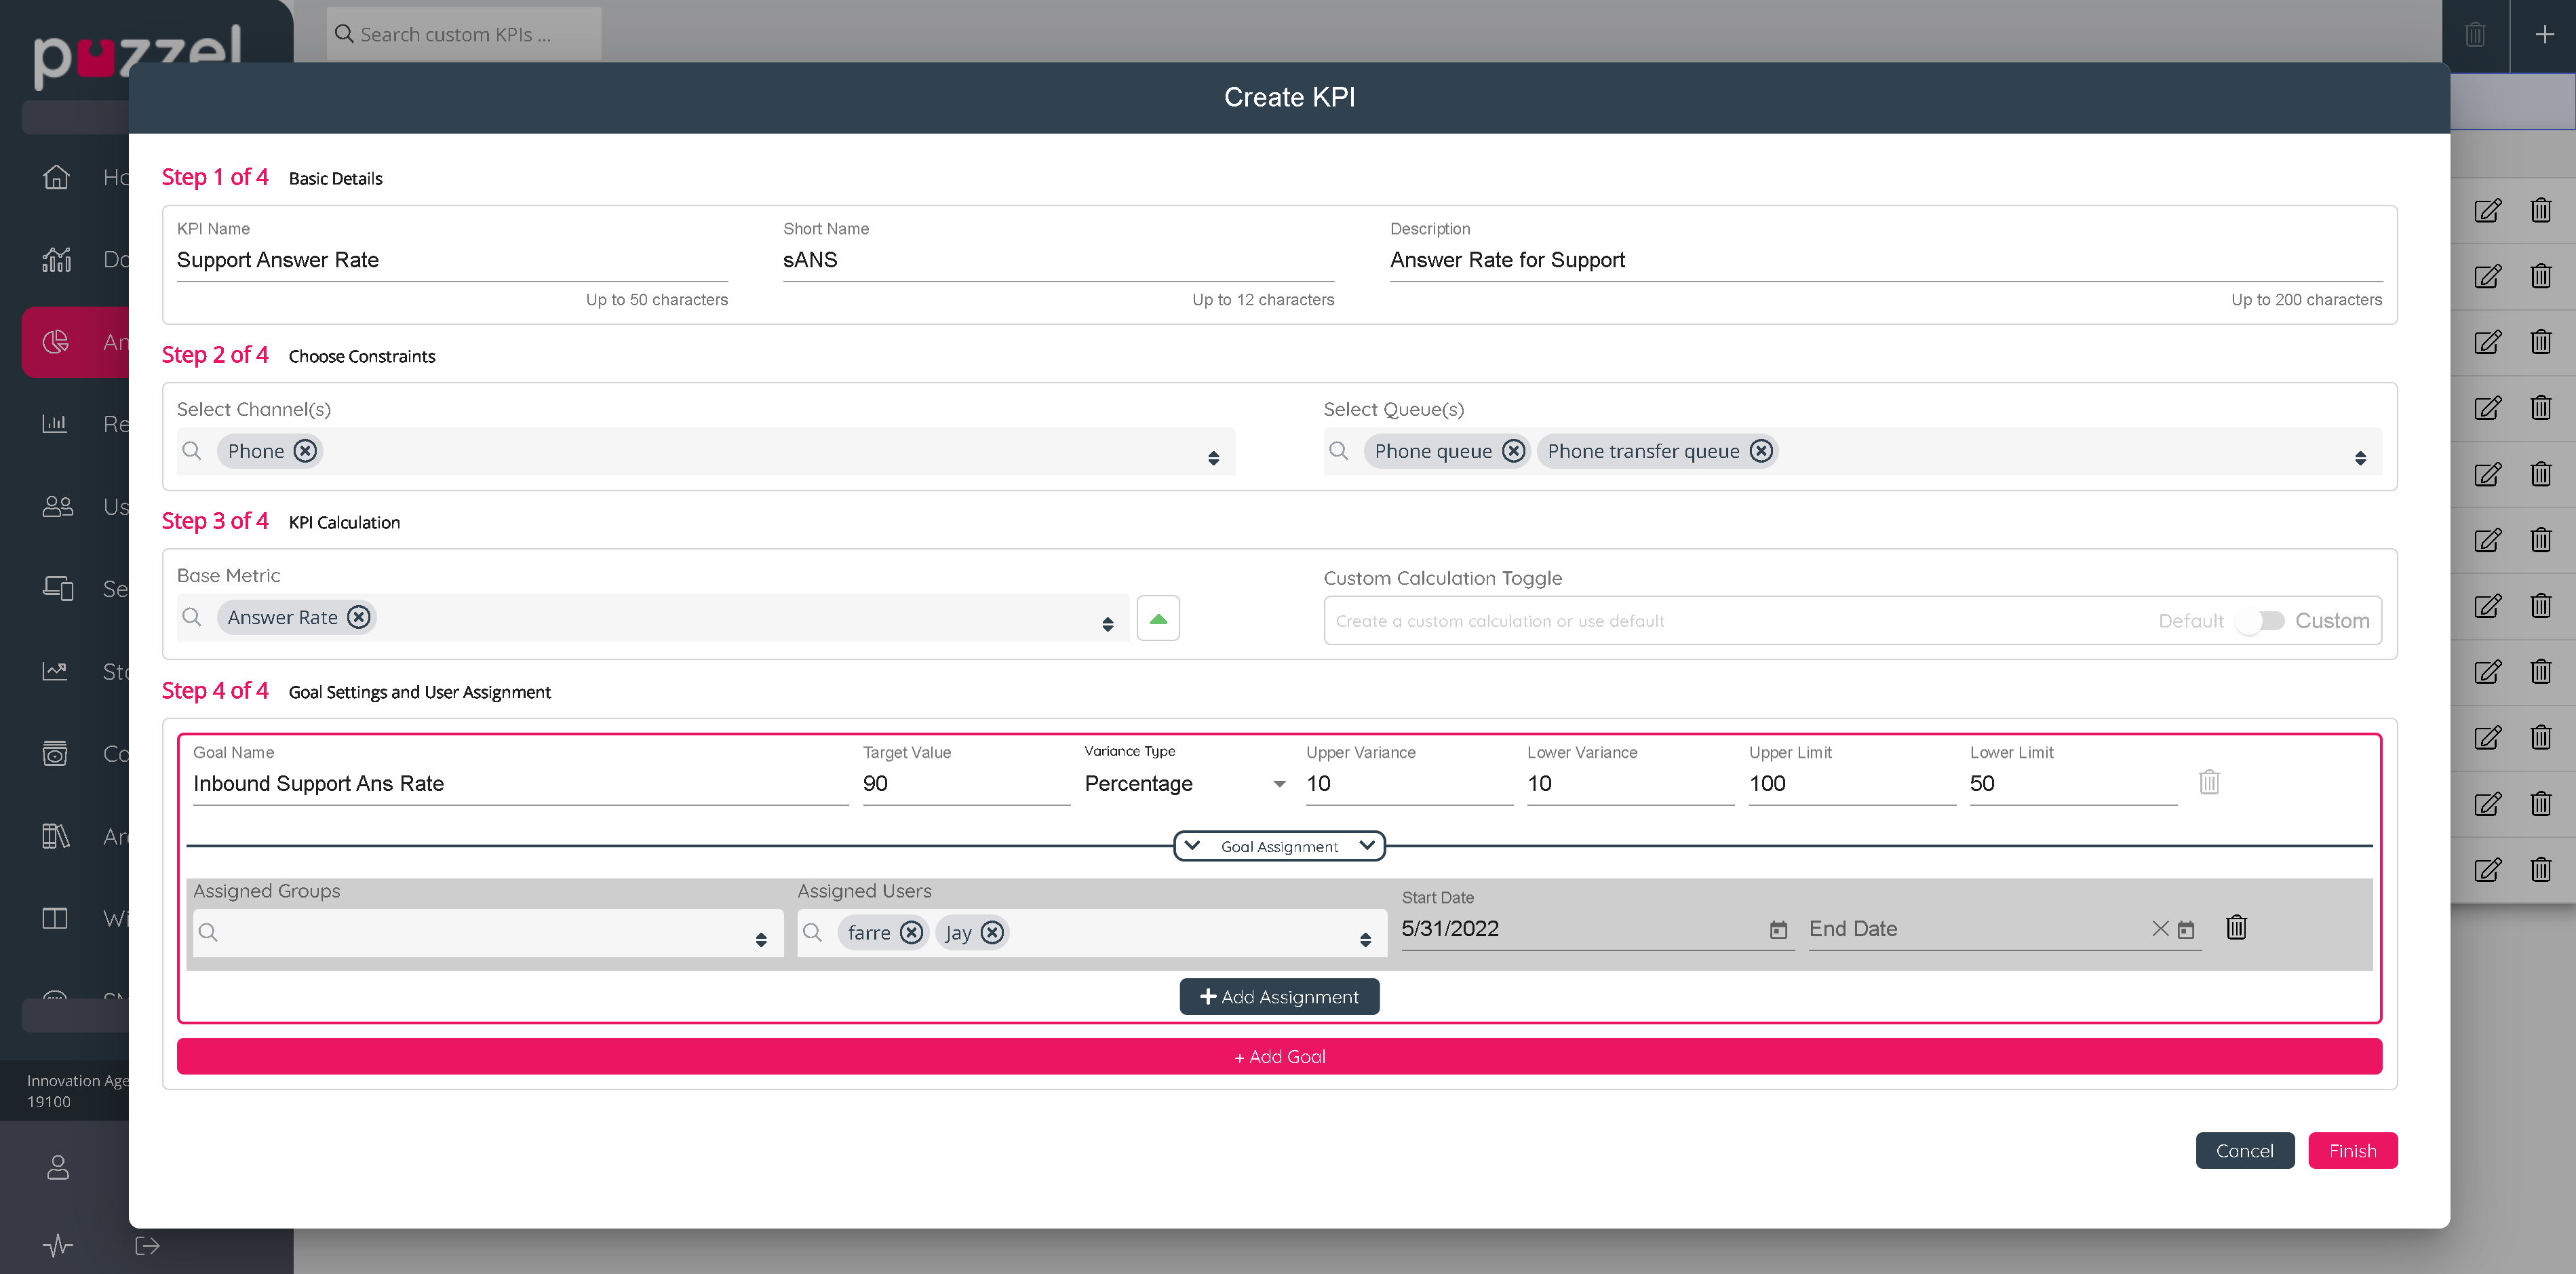Click the green up-arrow button beside Base Metric
This screenshot has height=1274, width=2576.
pos(1158,618)
